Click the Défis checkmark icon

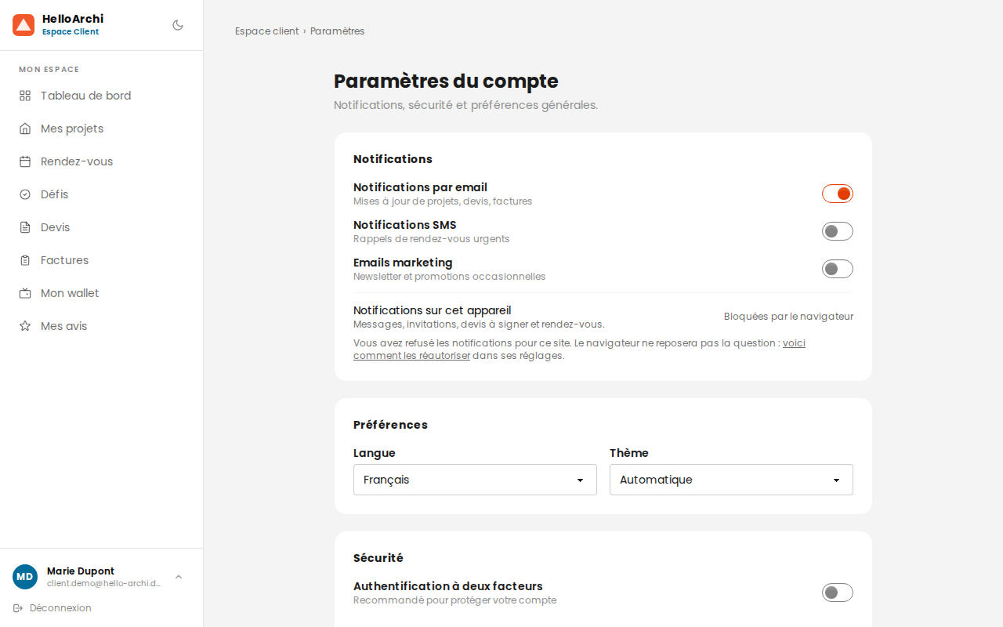[25, 194]
